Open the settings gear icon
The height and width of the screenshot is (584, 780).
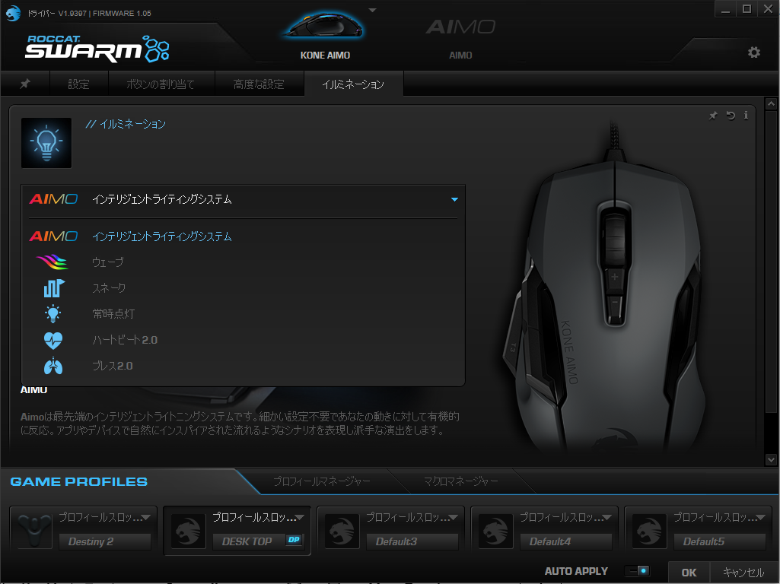(x=753, y=52)
